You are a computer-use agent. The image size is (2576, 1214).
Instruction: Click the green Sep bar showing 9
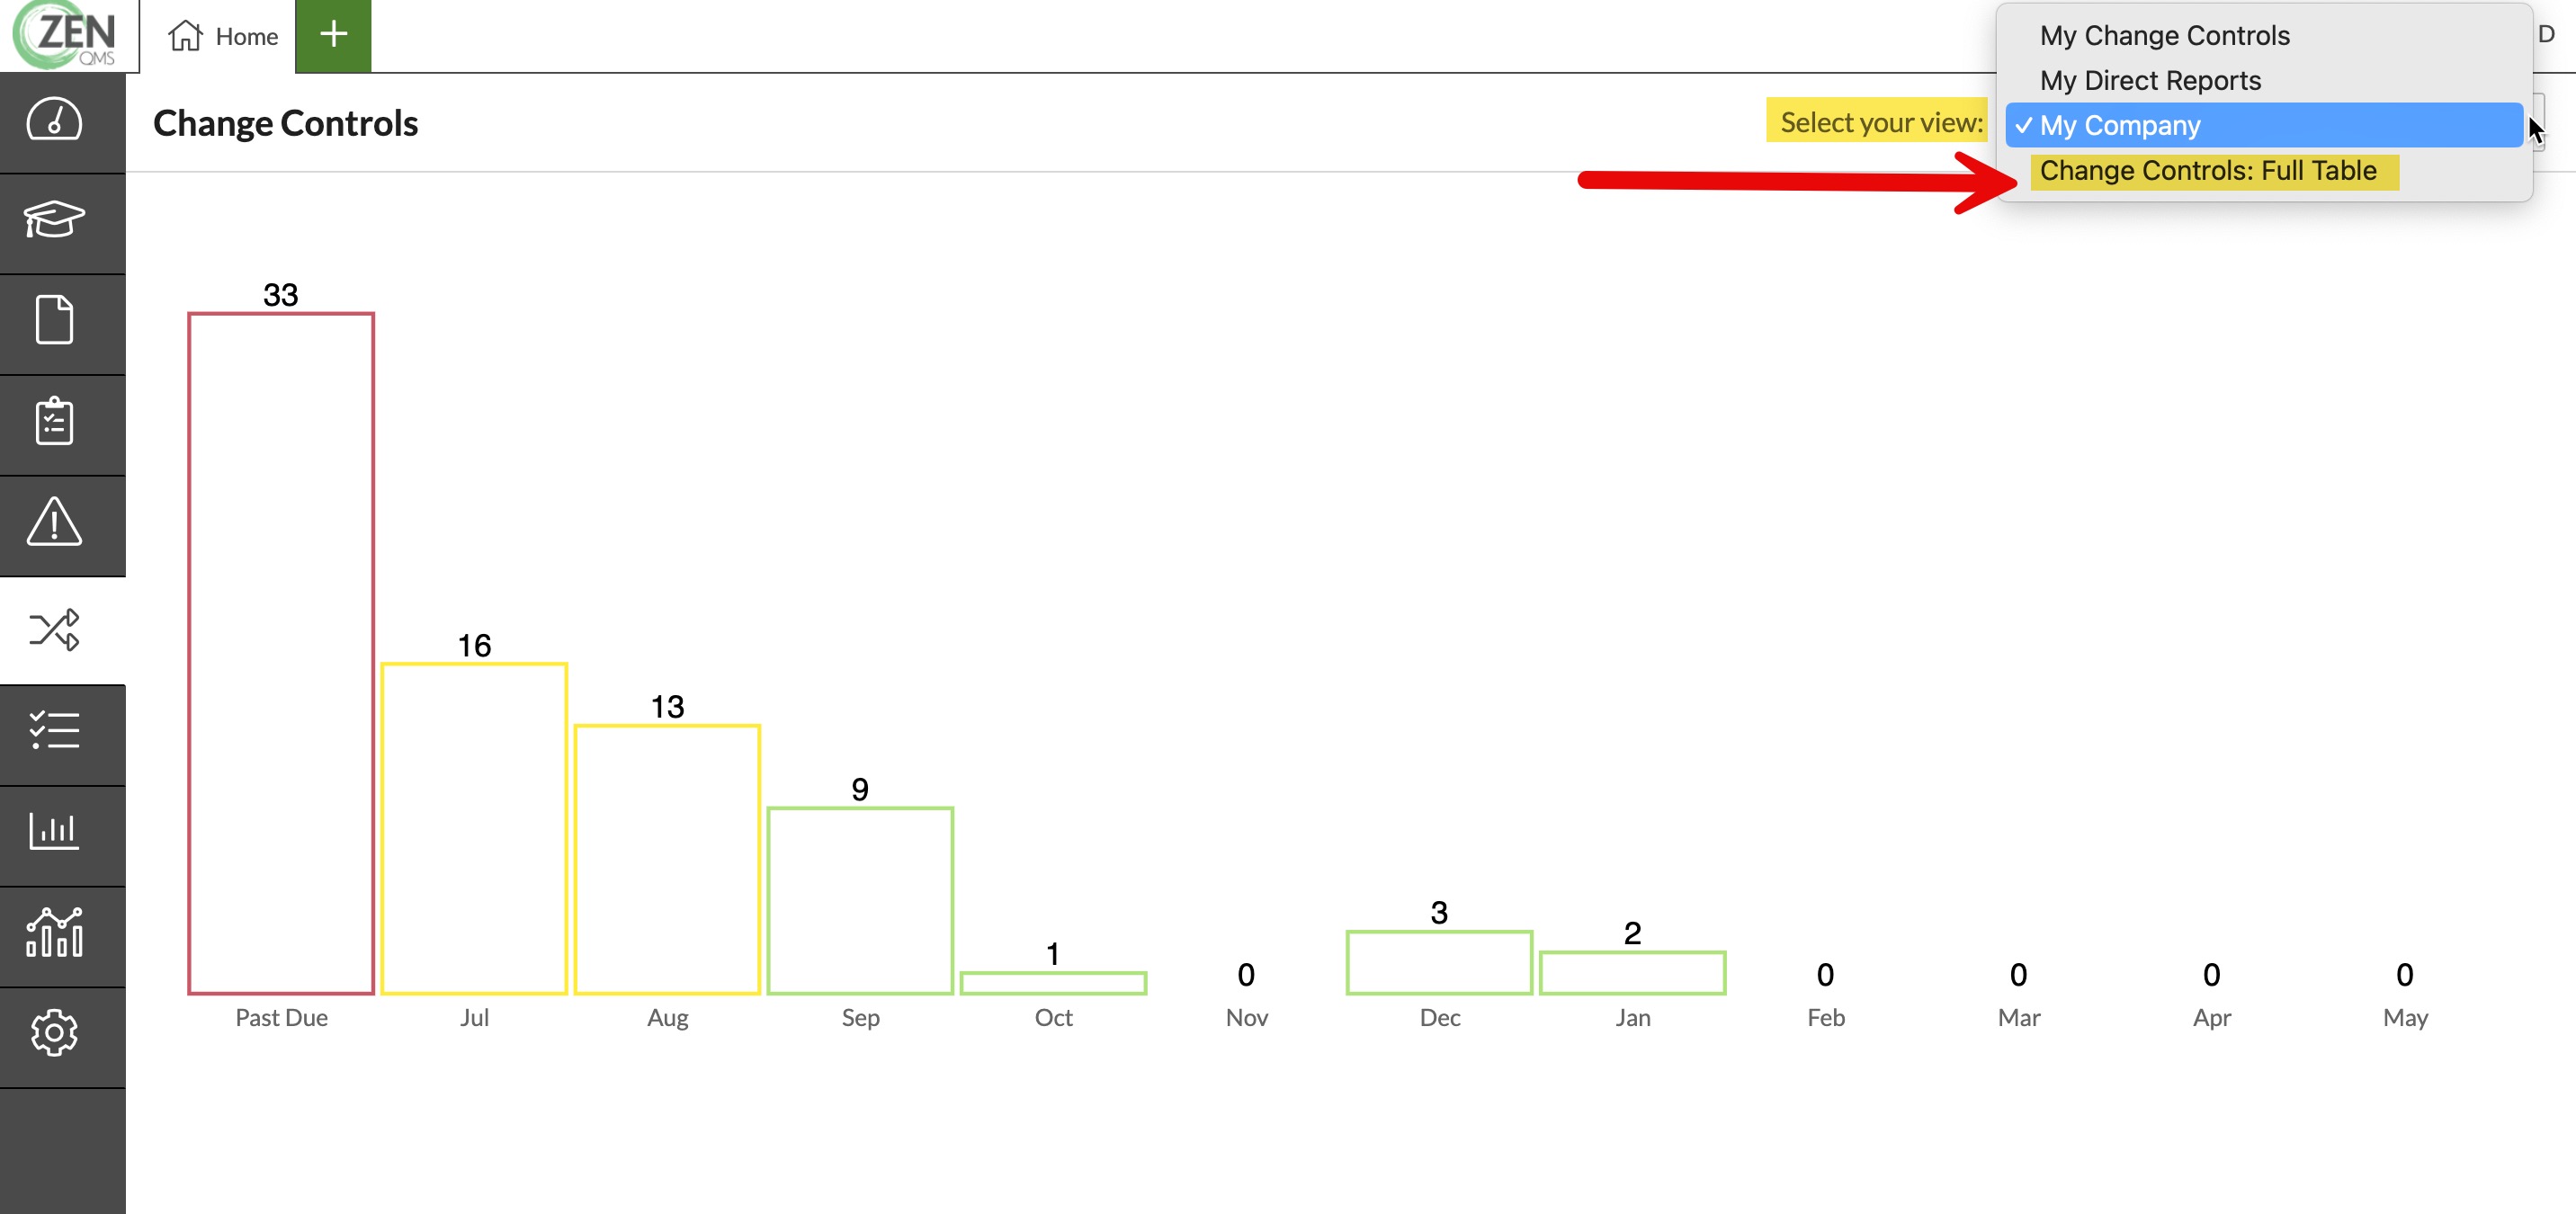(860, 900)
